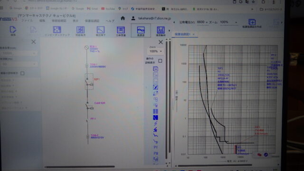Open the インピーダンスマップ toolbar icon
This screenshot has height=171, width=304.
point(57,31)
